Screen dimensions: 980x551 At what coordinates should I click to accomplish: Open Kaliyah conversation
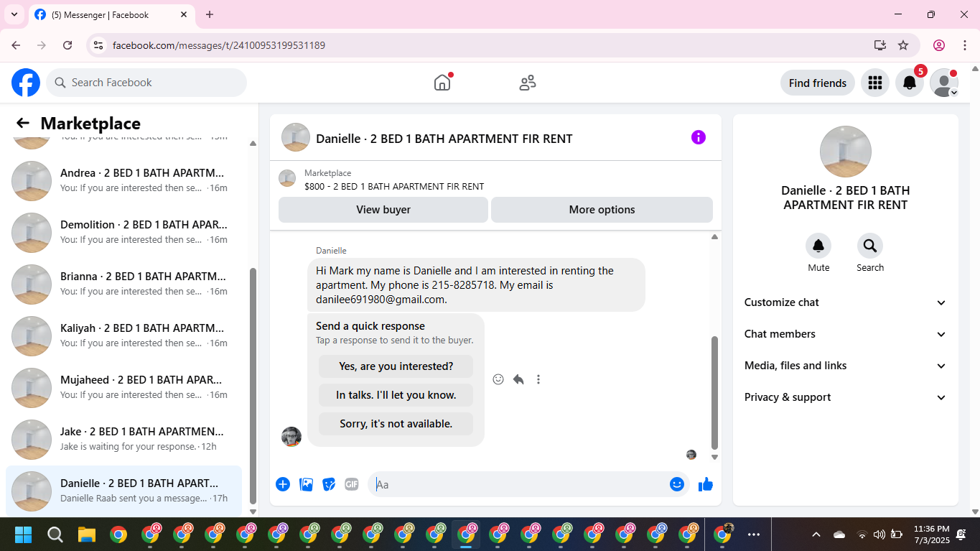click(x=123, y=336)
